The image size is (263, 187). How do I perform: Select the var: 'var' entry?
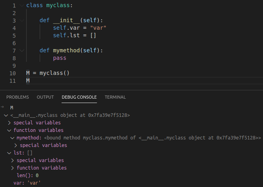pos(27,183)
